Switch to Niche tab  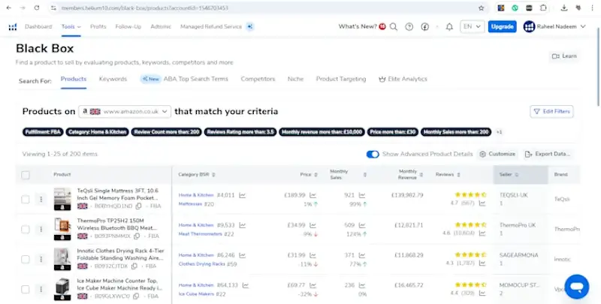tap(295, 79)
